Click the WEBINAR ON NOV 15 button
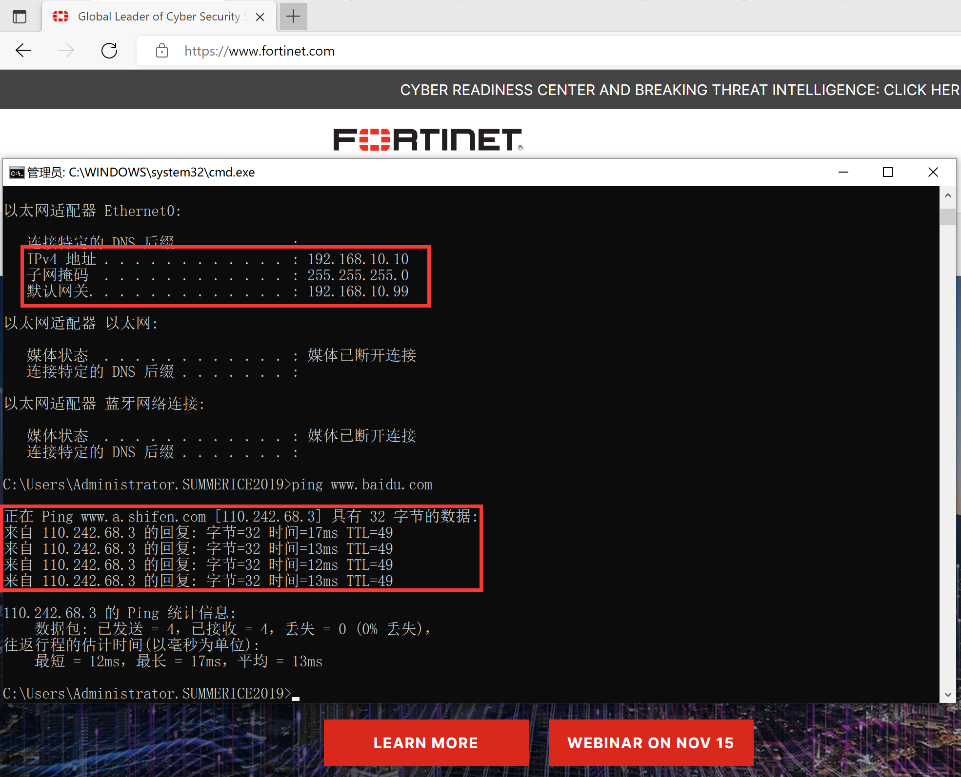The height and width of the screenshot is (777, 961). click(x=650, y=742)
